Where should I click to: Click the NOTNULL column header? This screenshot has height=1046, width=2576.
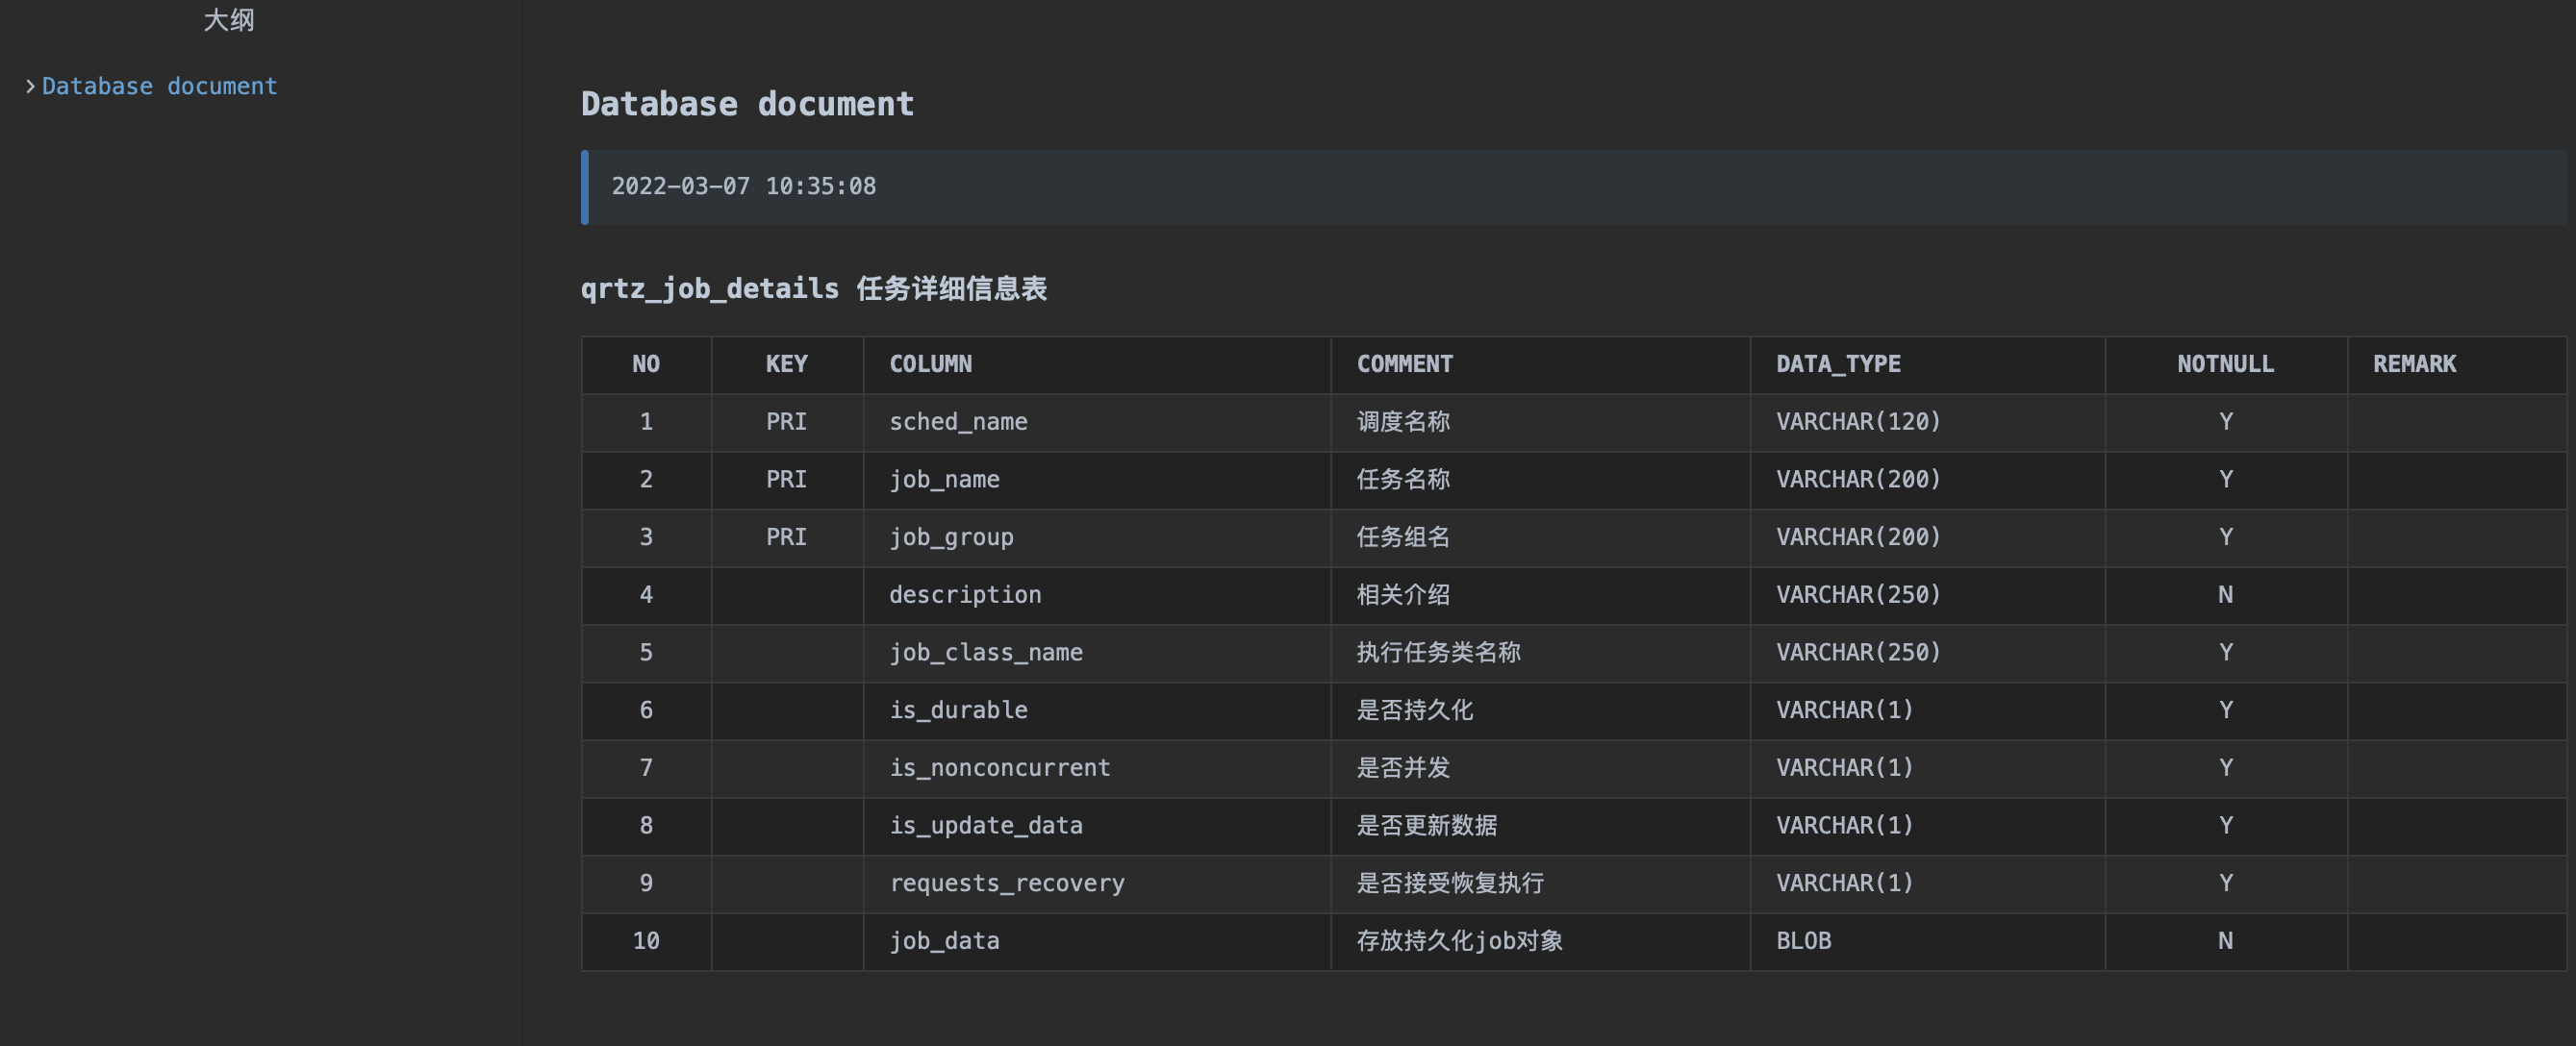coord(2225,363)
